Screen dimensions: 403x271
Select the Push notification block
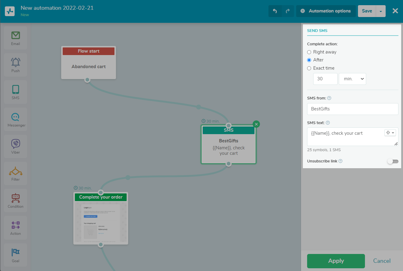[x=16, y=65]
